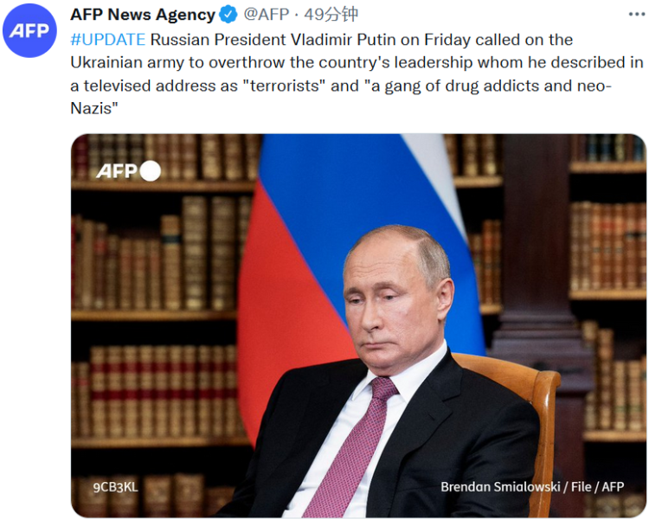
Task: Click the blue verified badge
Action: pyautogui.click(x=229, y=15)
